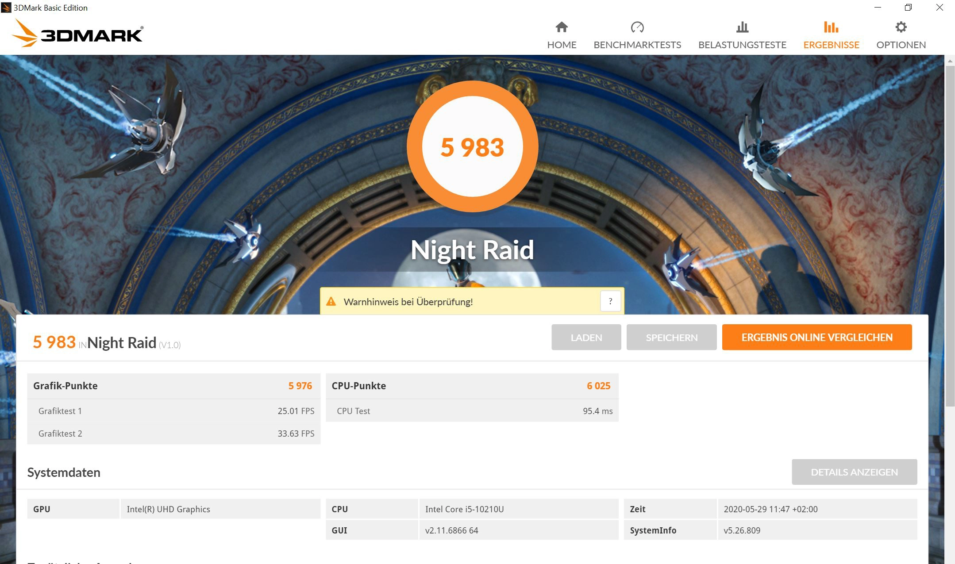This screenshot has height=564, width=955.
Task: Click the Night Raid banner title
Action: (x=472, y=250)
